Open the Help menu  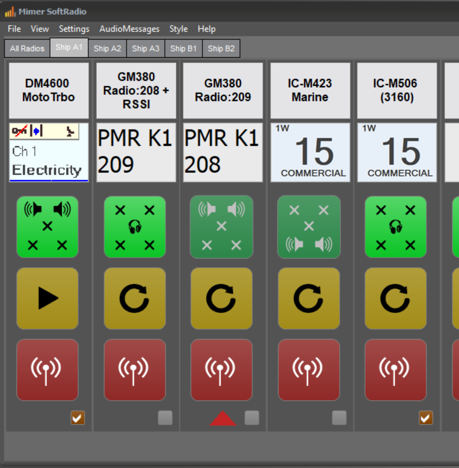coord(207,29)
